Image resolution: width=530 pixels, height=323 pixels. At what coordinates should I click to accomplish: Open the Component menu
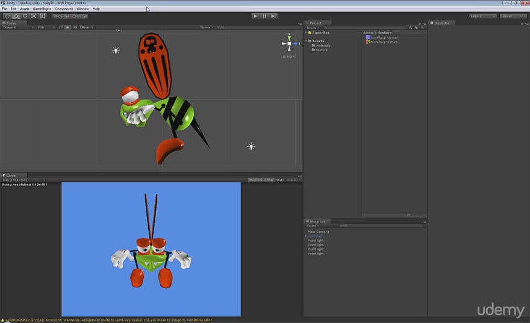(64, 9)
